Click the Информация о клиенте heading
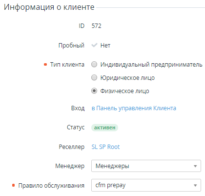Screen dimensions: 205x196 49,7
